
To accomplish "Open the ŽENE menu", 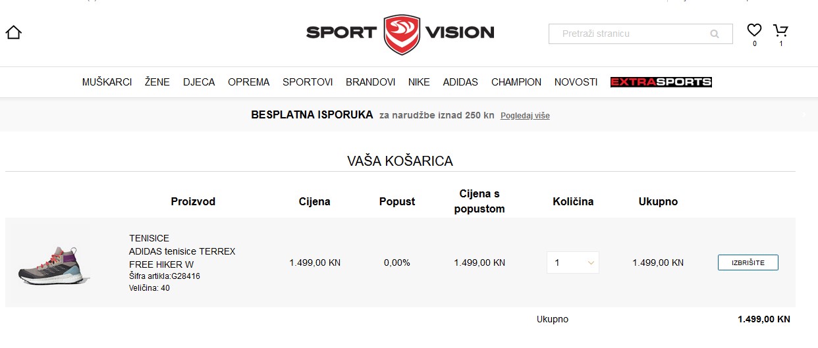I will point(157,82).
